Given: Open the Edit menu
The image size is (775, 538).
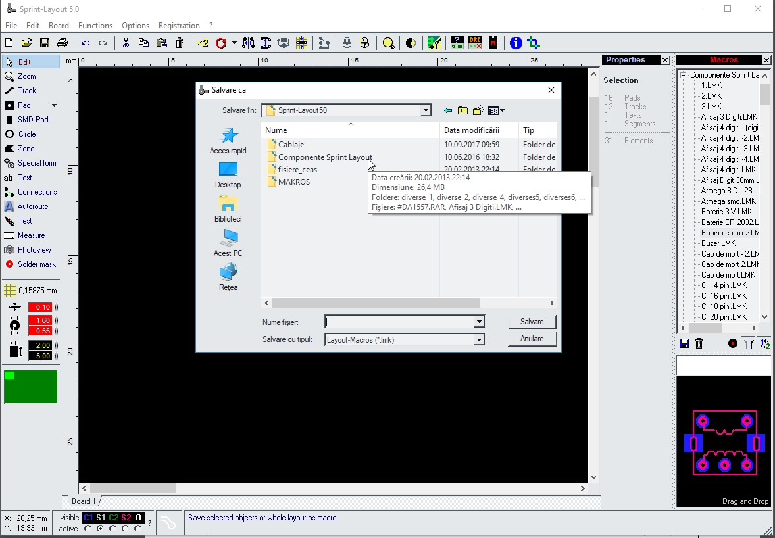Looking at the screenshot, I should pos(33,26).
